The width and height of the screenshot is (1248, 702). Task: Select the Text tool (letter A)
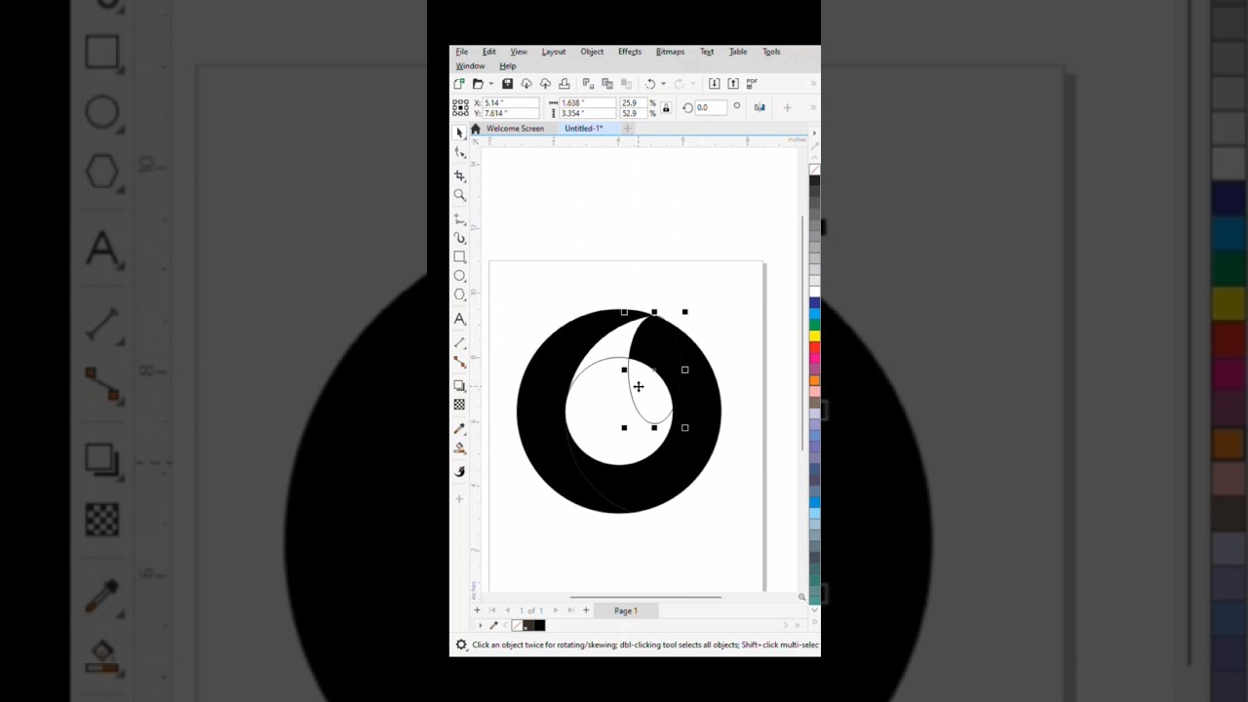(459, 319)
